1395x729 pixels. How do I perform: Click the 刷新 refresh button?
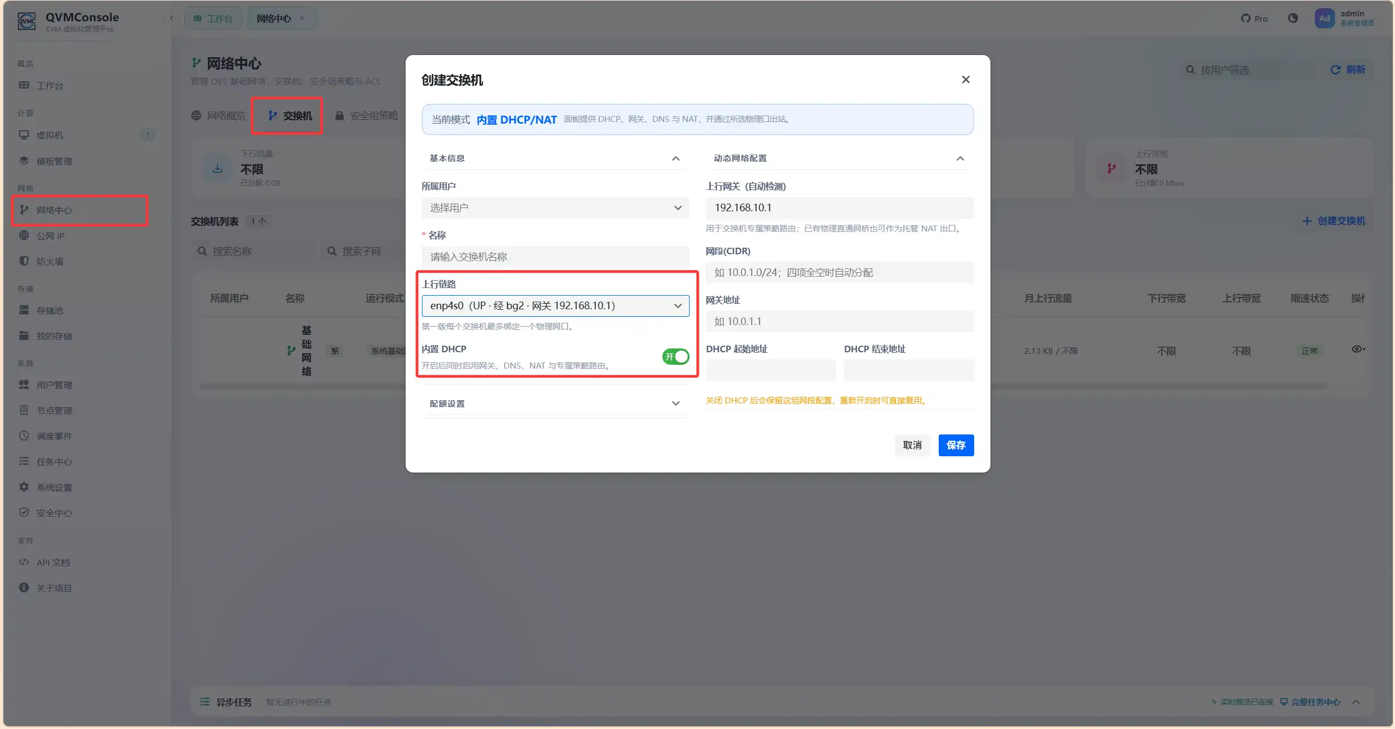click(1348, 70)
